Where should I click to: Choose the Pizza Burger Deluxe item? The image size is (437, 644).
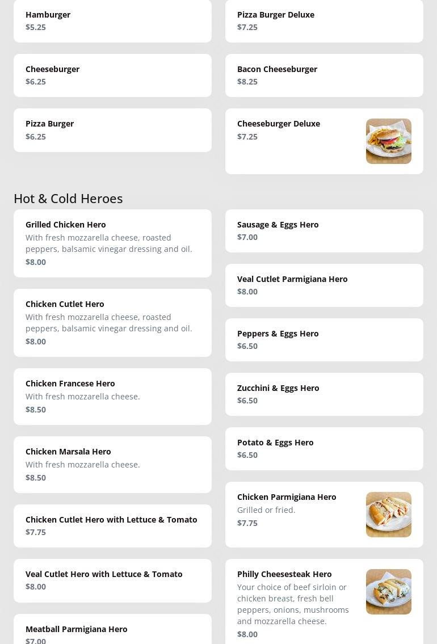pyautogui.click(x=324, y=20)
